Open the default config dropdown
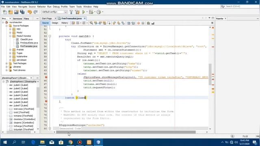This screenshot has width=260, height=146. pyautogui.click(x=54, y=12)
